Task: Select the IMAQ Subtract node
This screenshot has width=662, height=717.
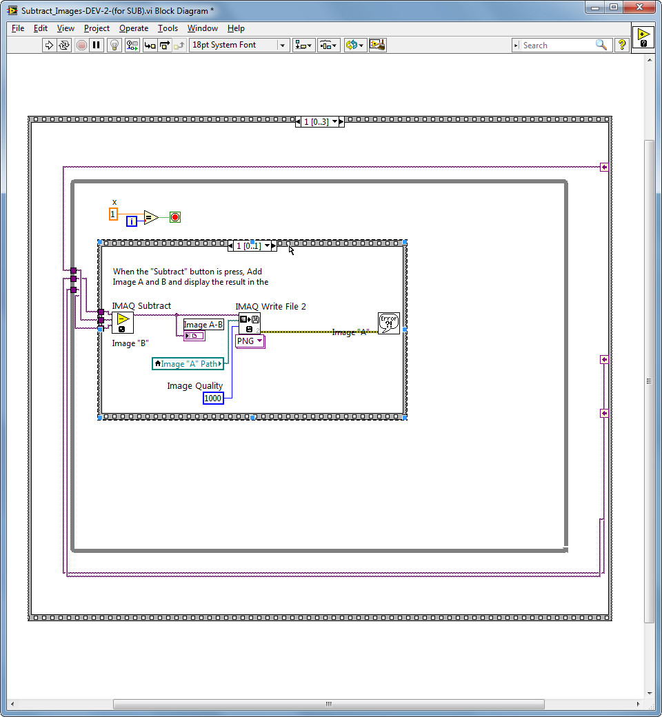Action: pos(122,322)
